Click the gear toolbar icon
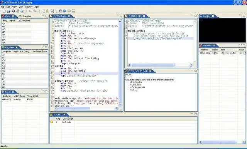This screenshot has height=149, width=247. coord(60,11)
